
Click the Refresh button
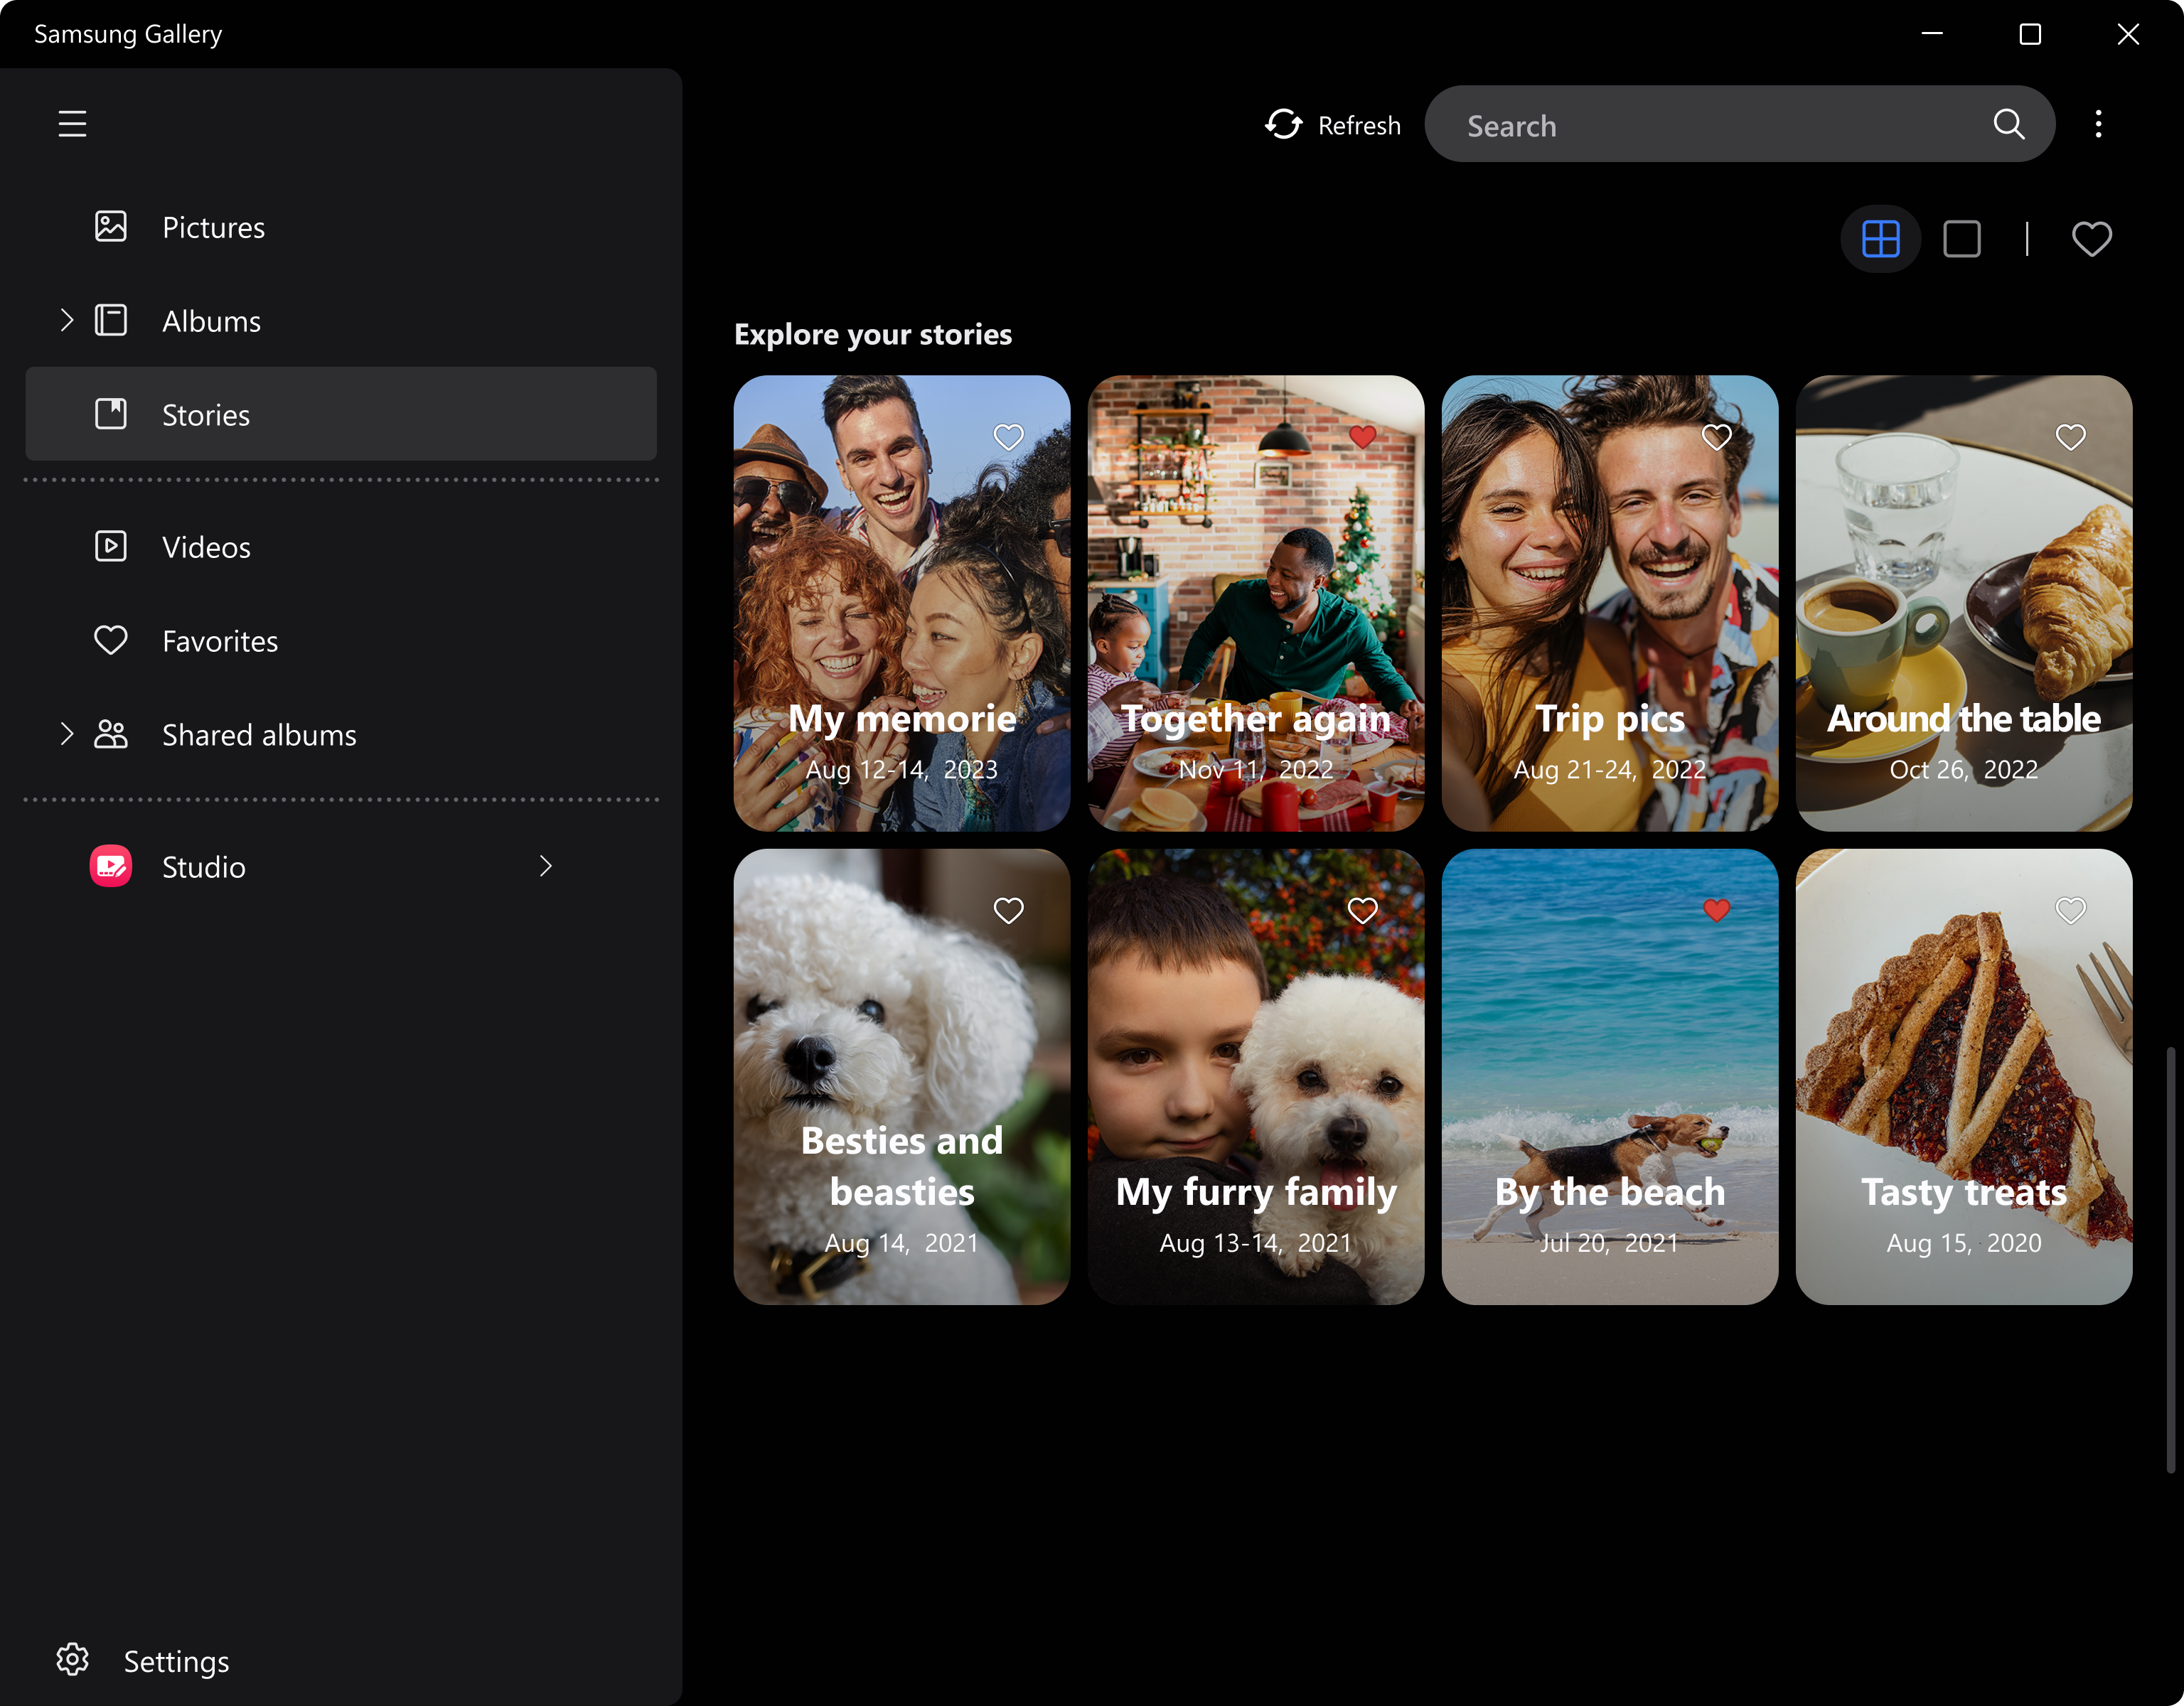1332,124
